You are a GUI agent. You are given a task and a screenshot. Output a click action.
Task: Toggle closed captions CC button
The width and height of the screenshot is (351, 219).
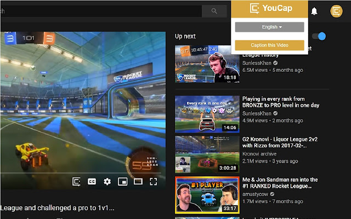pyautogui.click(x=92, y=181)
